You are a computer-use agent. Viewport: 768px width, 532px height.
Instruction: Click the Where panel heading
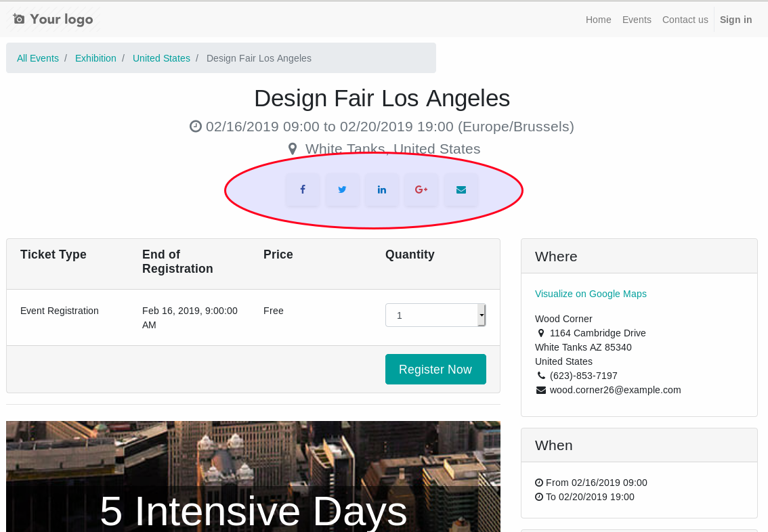pos(556,257)
